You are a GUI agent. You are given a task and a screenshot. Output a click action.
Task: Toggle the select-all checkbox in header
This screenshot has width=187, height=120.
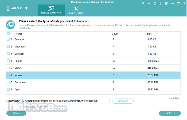8,34
